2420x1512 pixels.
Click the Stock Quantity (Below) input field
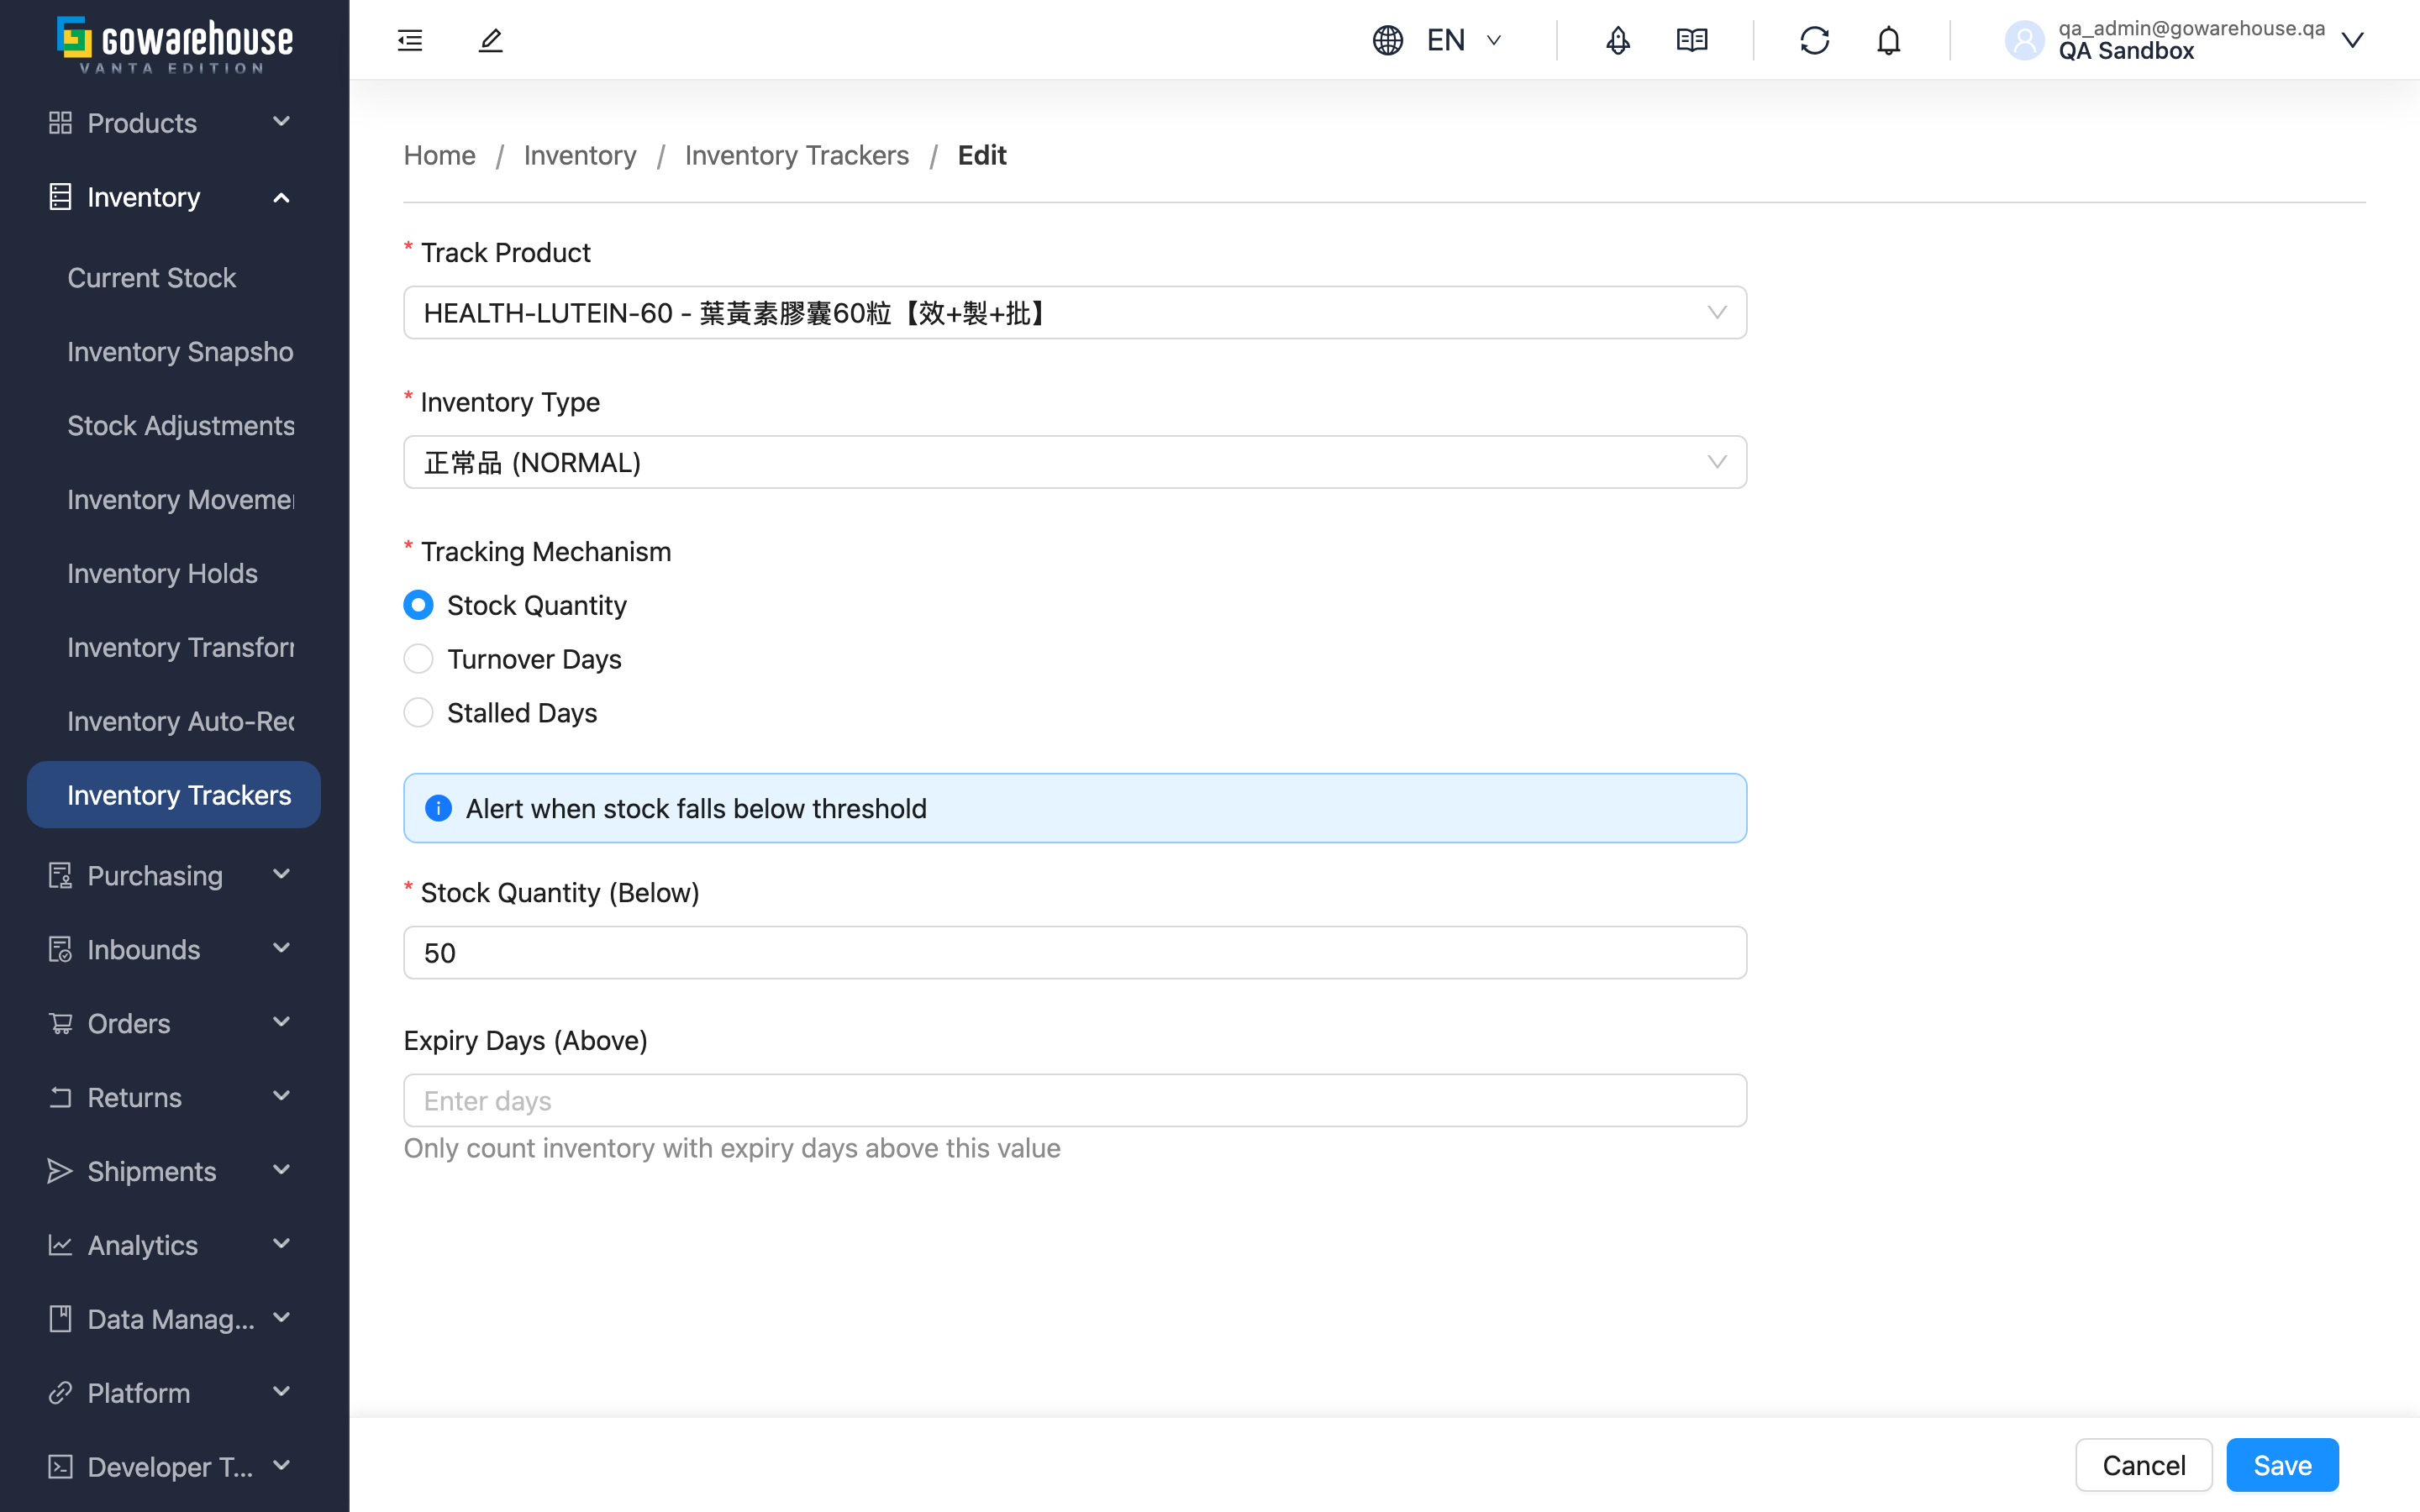click(x=1075, y=952)
